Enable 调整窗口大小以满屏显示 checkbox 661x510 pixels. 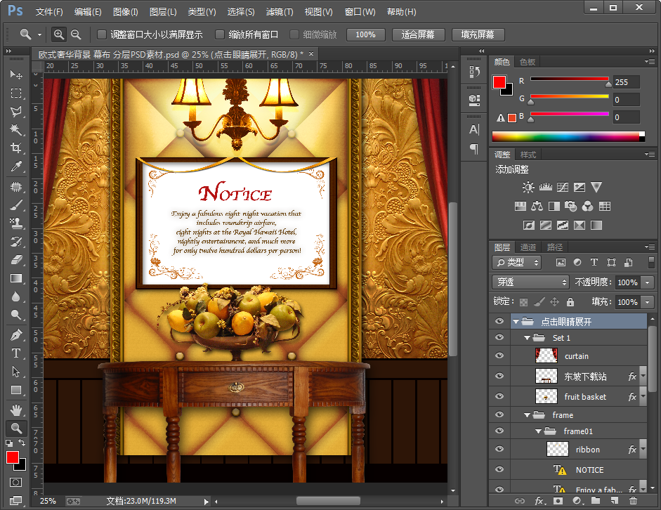(102, 34)
